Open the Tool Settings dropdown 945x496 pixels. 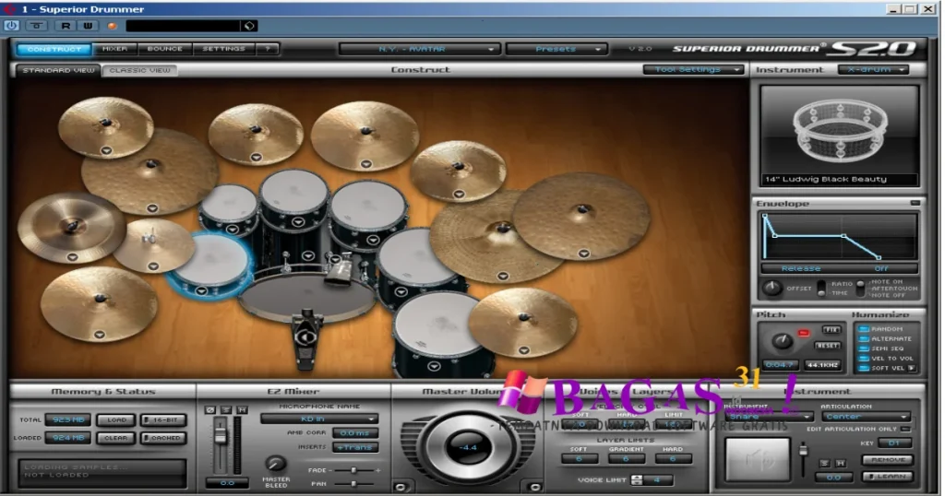point(693,70)
